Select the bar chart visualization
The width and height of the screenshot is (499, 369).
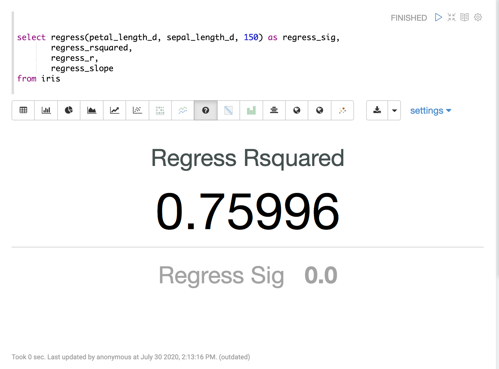46,110
